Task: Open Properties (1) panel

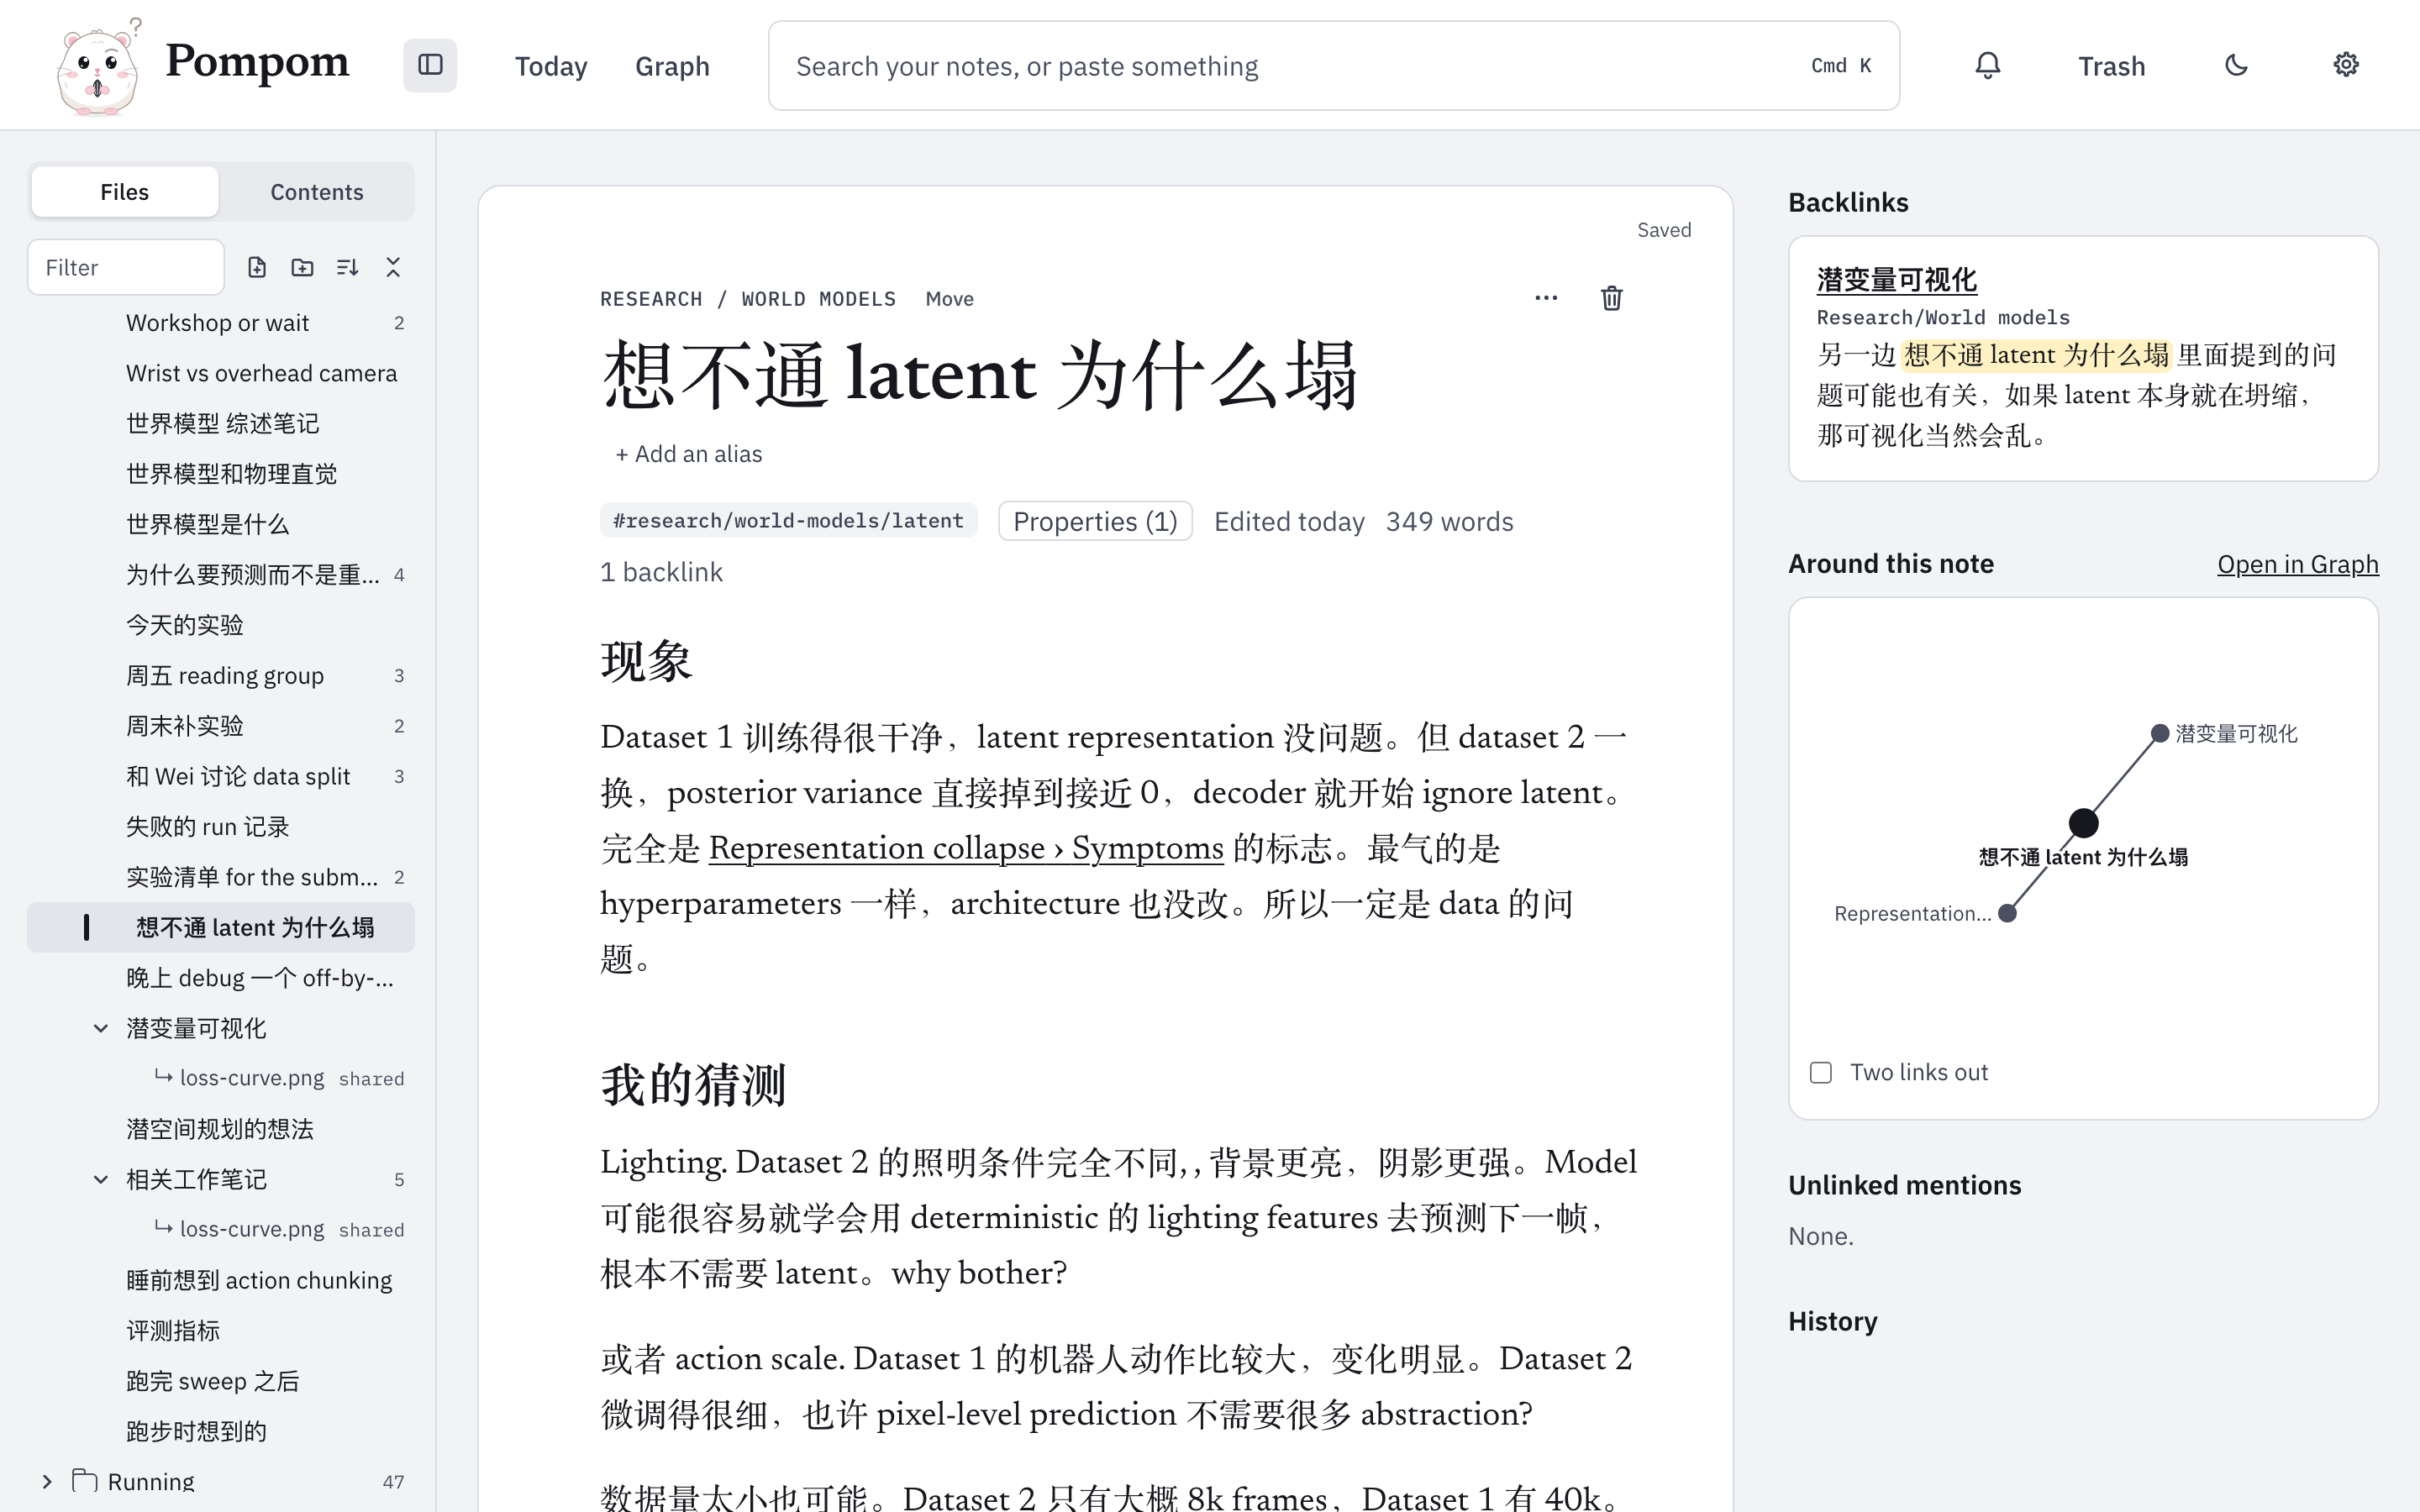Action: [x=1095, y=521]
